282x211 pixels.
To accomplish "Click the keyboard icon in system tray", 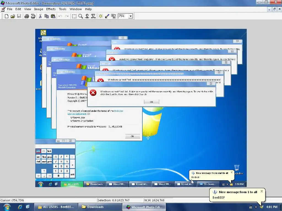I will (x=251, y=207).
